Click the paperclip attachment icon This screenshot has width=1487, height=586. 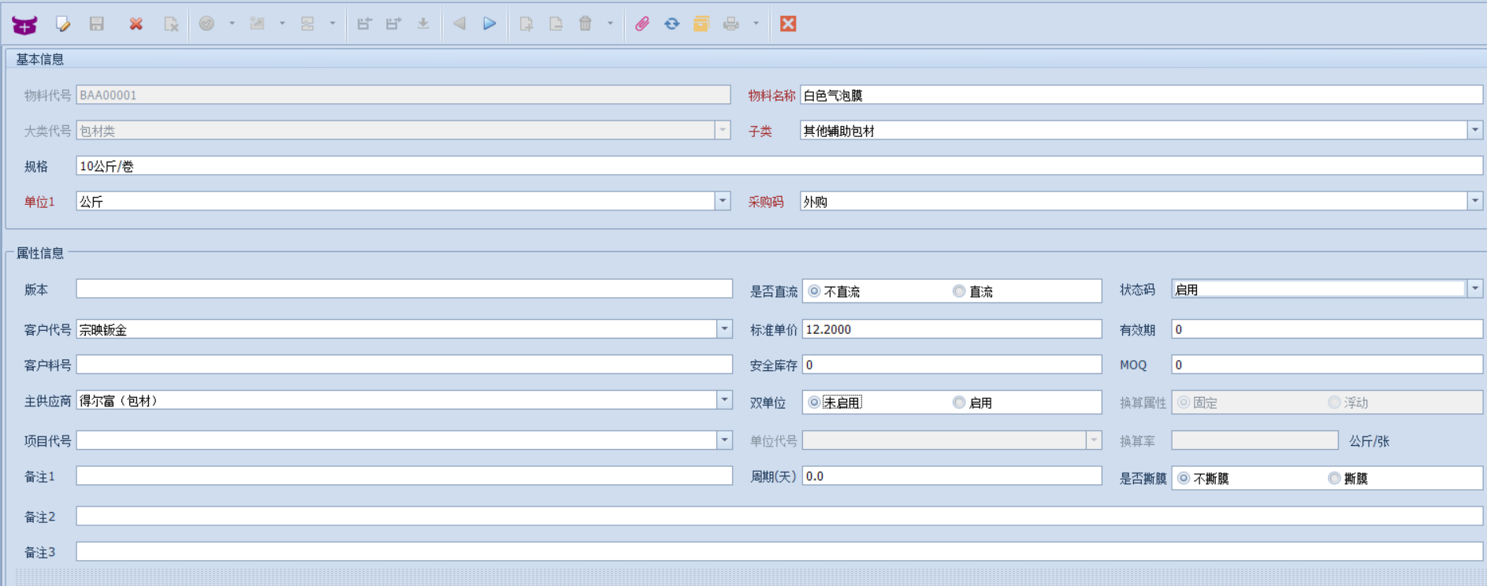click(x=642, y=24)
